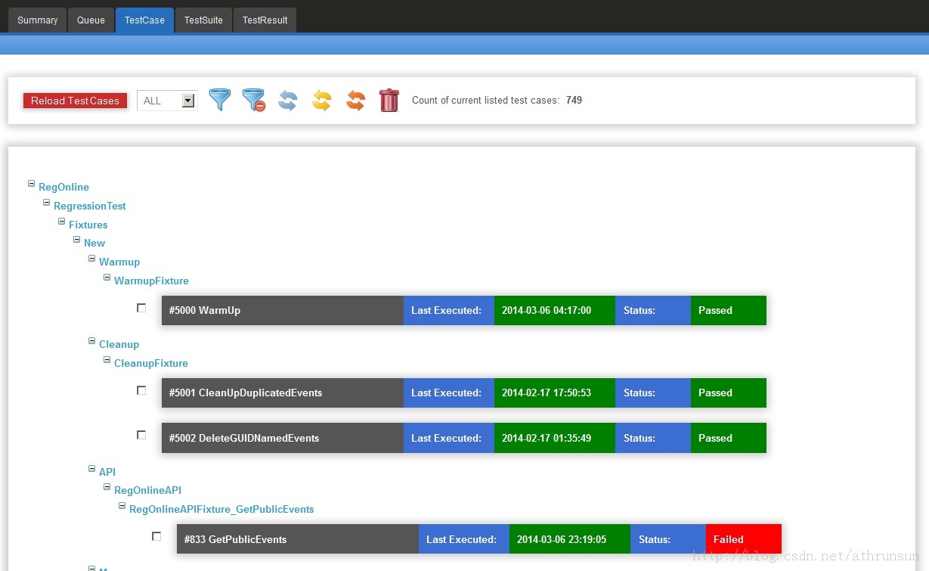This screenshot has width=929, height=571.
Task: Click the RegOnlineAPIFixture_GetPublicEvents link
Action: coord(221,509)
